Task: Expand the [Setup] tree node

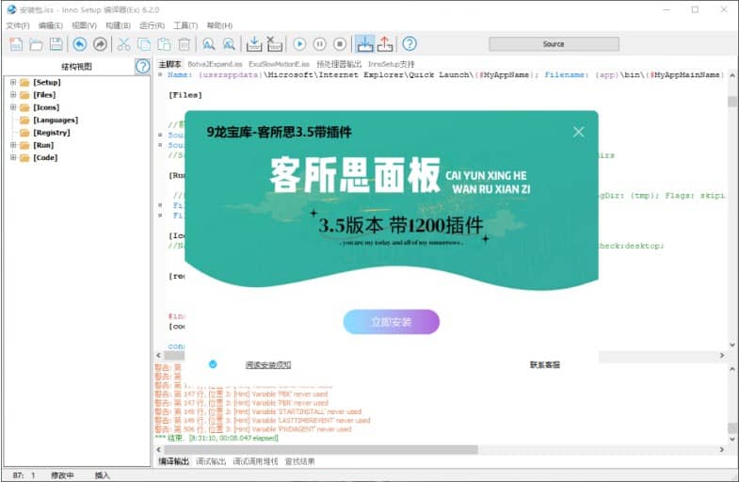Action: 13,82
